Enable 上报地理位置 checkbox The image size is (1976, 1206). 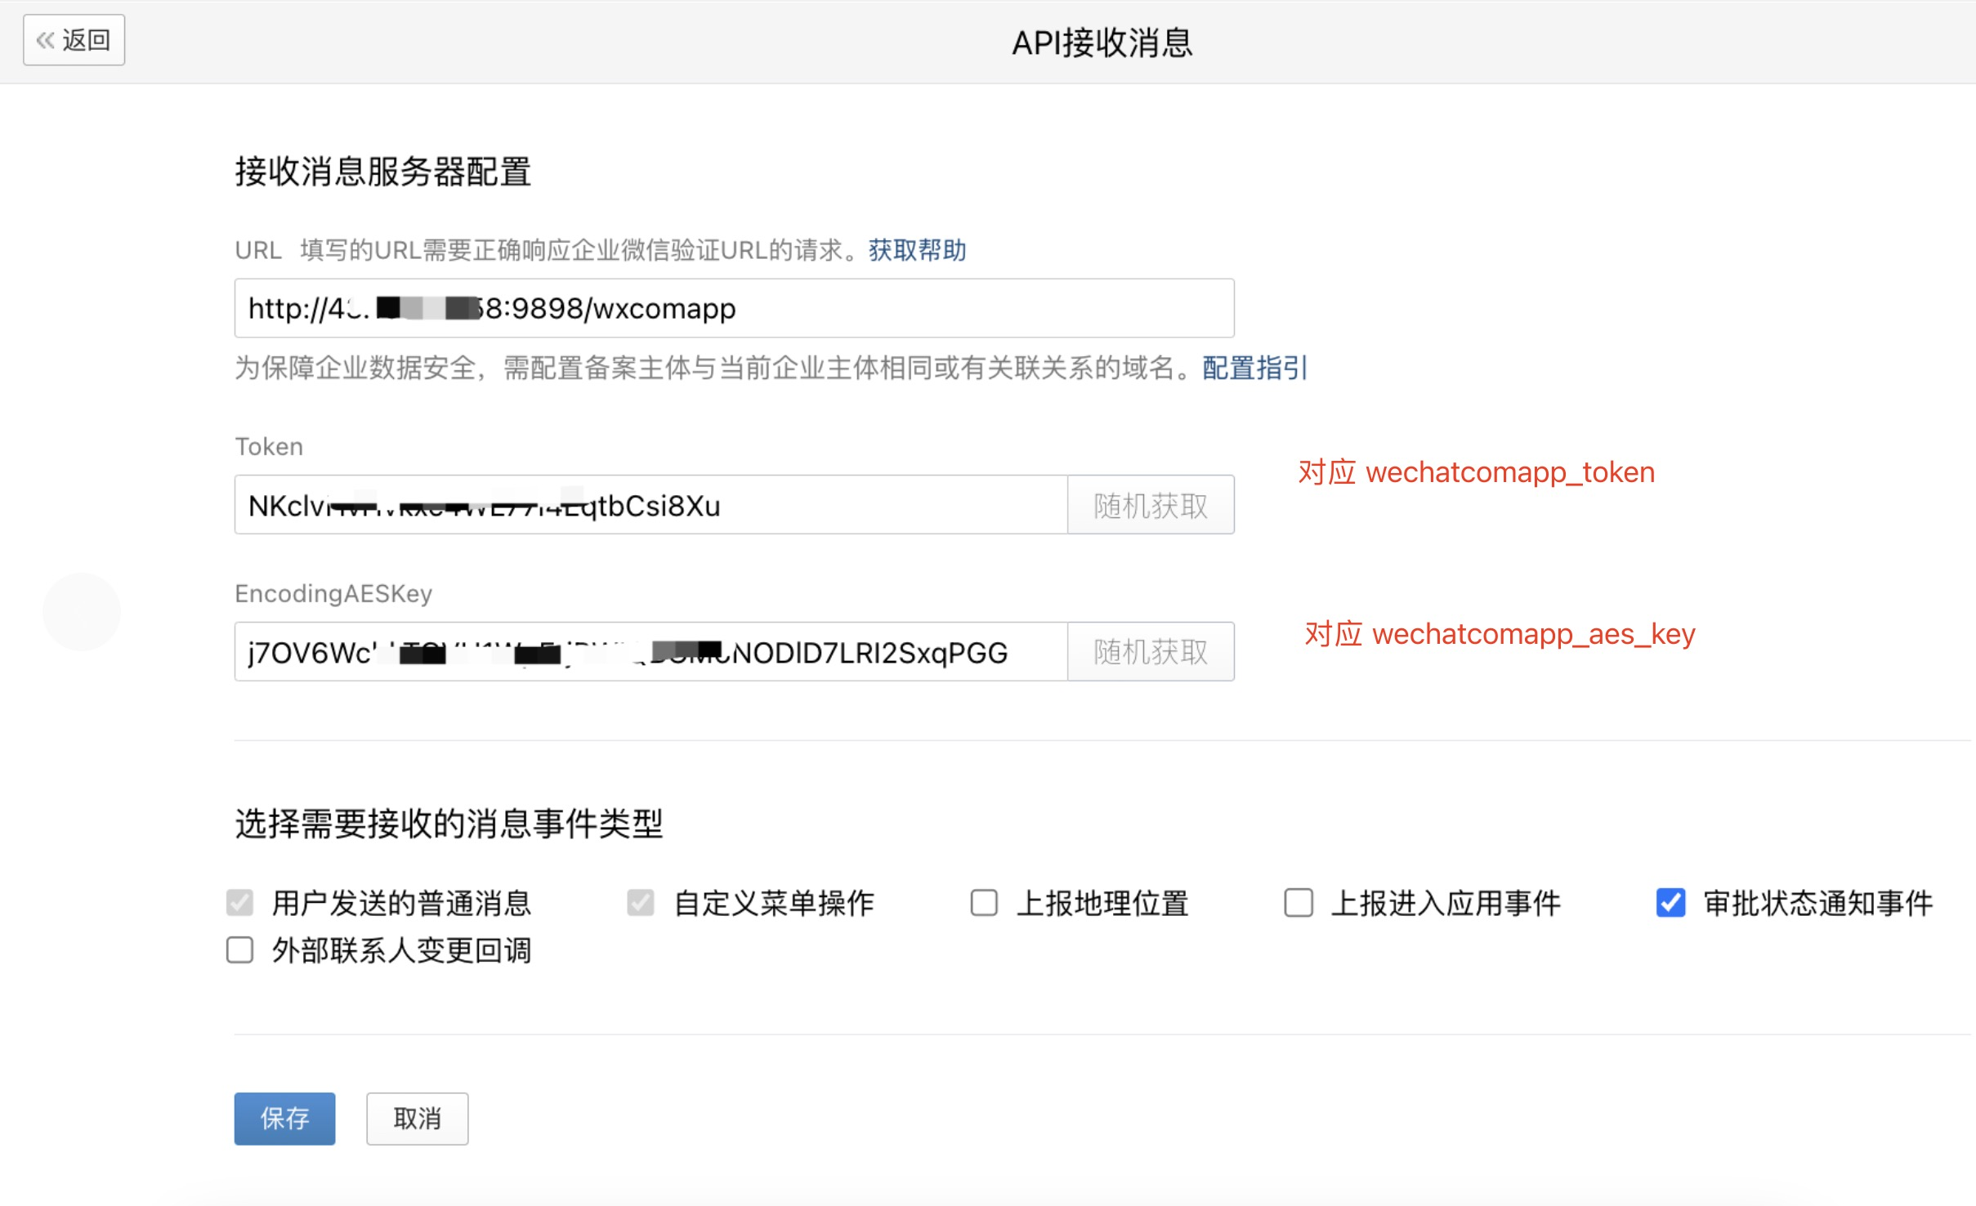pyautogui.click(x=984, y=903)
